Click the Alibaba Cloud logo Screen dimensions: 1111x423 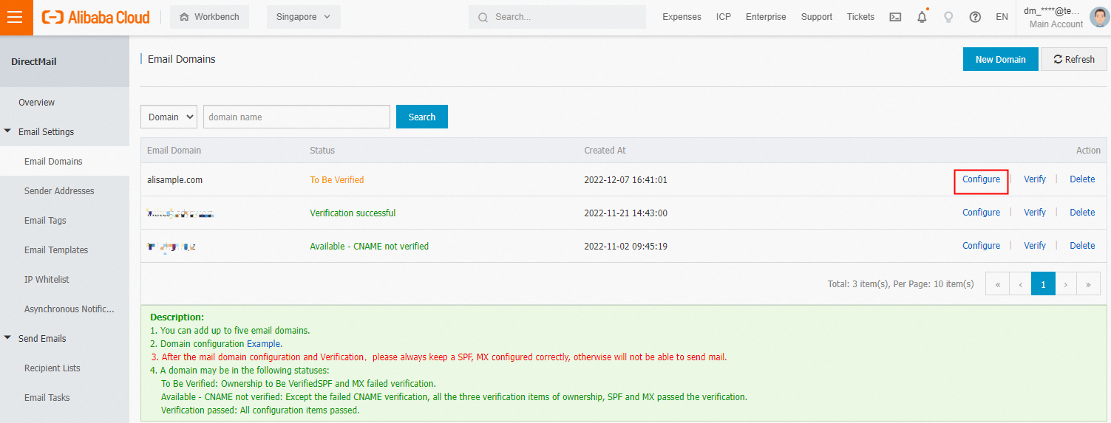(96, 17)
